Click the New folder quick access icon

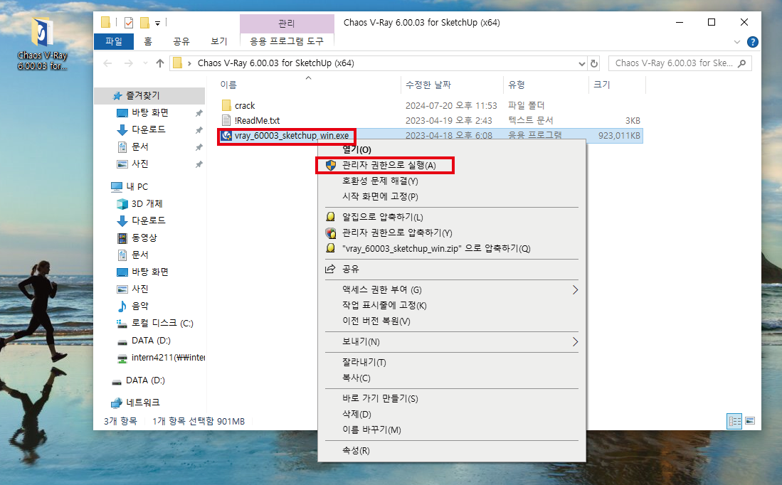pyautogui.click(x=144, y=23)
